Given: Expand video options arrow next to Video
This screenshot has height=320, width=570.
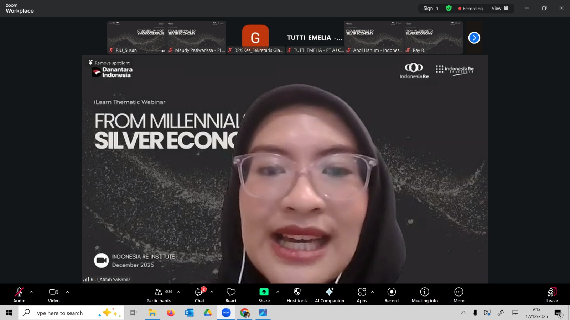Looking at the screenshot, I should pos(67,292).
